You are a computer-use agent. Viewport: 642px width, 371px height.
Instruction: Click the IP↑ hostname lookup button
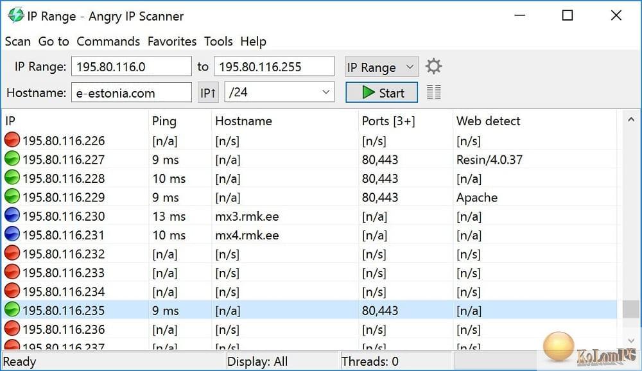(x=208, y=92)
